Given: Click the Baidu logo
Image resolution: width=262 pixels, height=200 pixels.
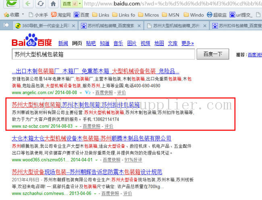Looking at the screenshot, I should tap(32, 40).
